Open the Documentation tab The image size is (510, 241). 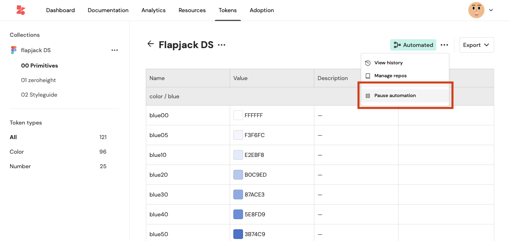[108, 10]
